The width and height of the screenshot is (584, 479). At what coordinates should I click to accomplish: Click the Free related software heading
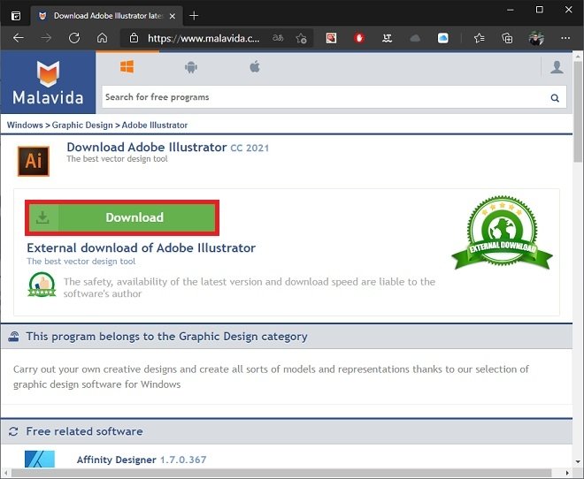pos(85,431)
